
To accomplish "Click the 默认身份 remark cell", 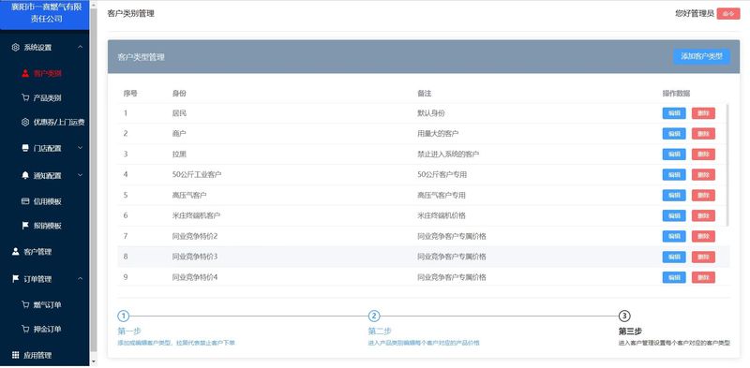I will tap(431, 113).
